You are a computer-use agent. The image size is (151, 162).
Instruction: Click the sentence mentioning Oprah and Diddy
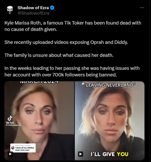[66, 42]
